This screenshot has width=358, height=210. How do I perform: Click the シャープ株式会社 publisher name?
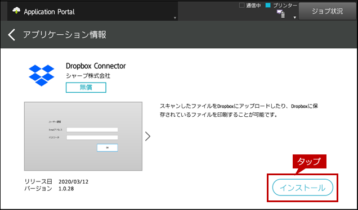pos(88,76)
